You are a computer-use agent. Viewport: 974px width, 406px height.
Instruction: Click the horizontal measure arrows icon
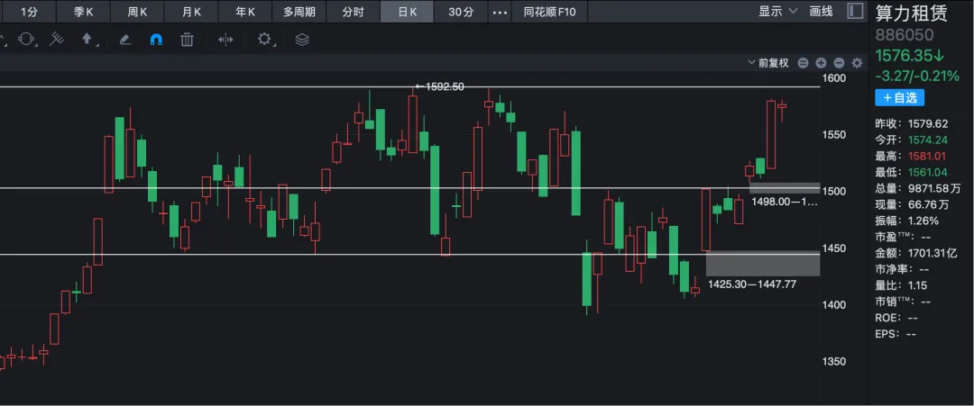(x=225, y=40)
